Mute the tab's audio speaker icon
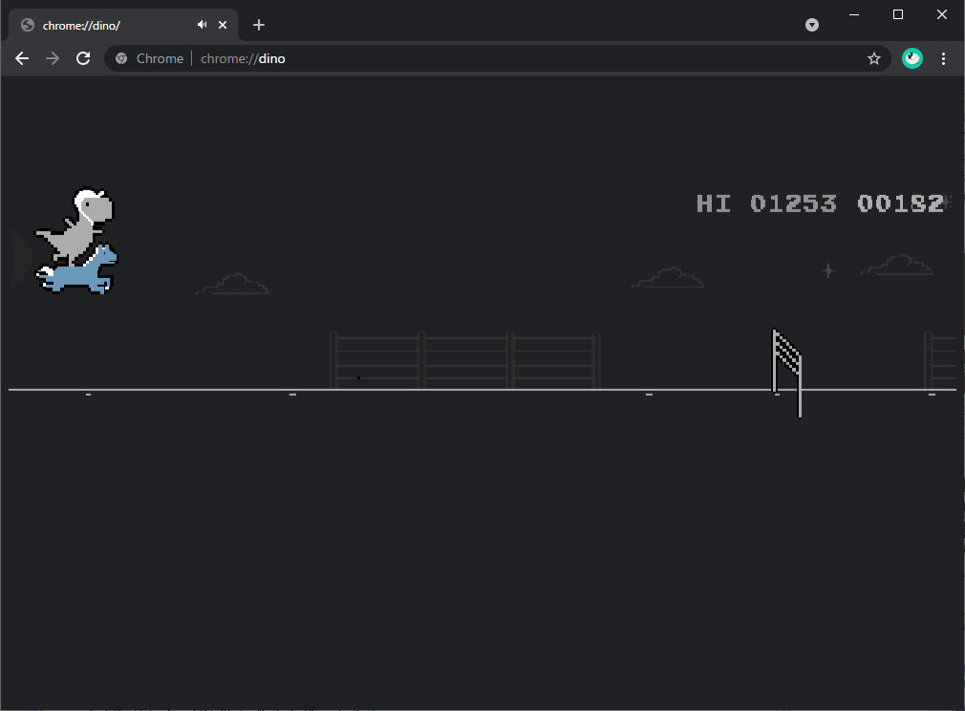 (x=202, y=25)
